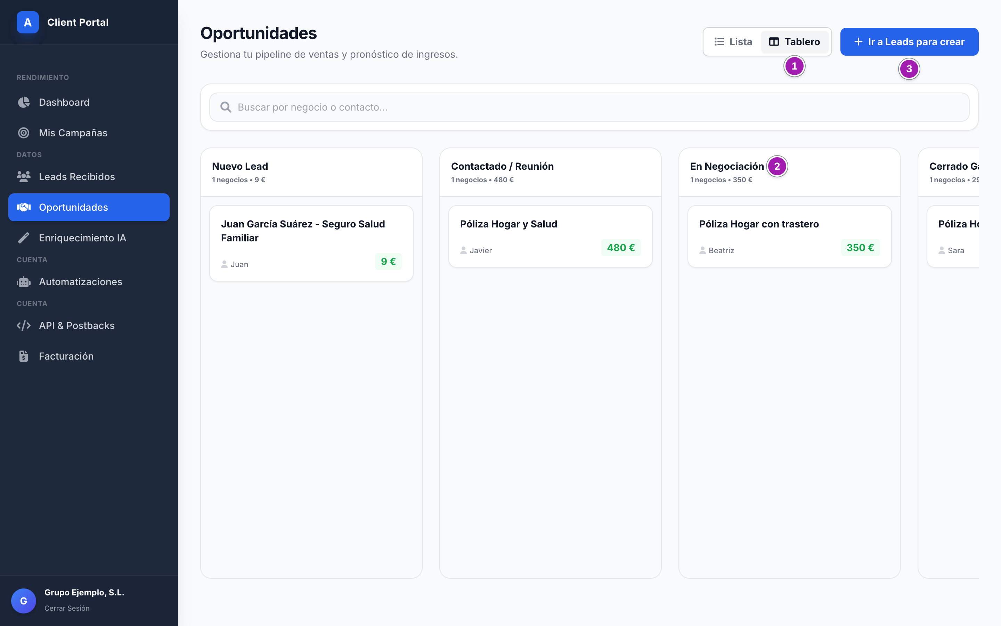Click the 350 € amount badge
The image size is (1001, 626).
[860, 248]
